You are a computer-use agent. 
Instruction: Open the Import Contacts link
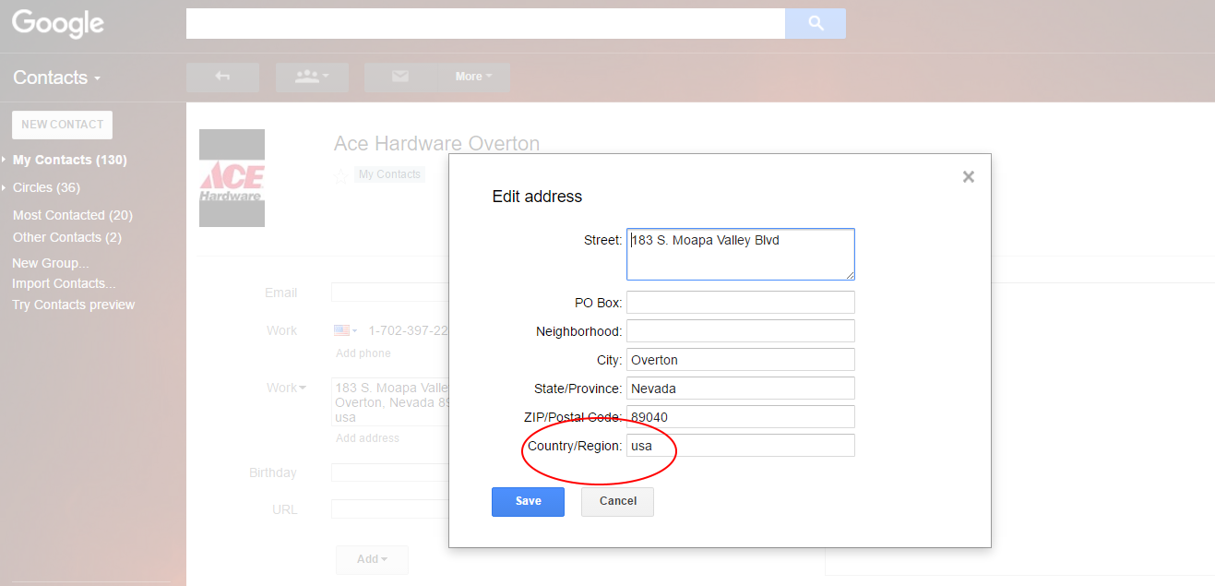(64, 283)
